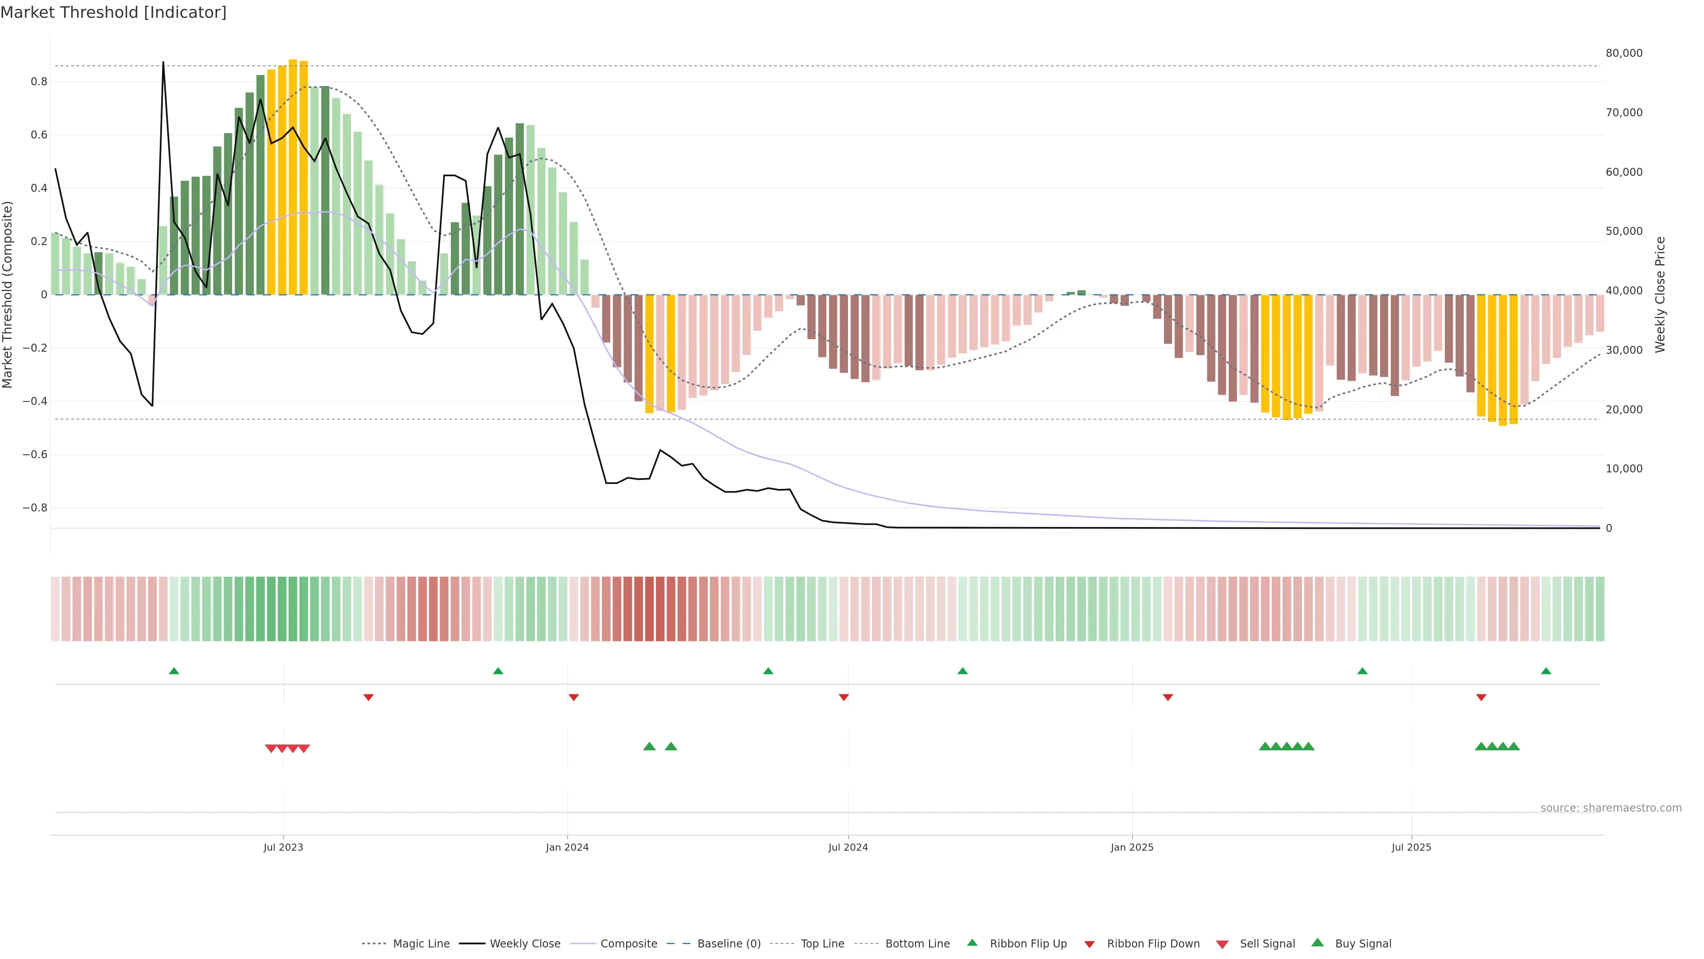Toggle Magic Line visibility in legend

coord(421,944)
